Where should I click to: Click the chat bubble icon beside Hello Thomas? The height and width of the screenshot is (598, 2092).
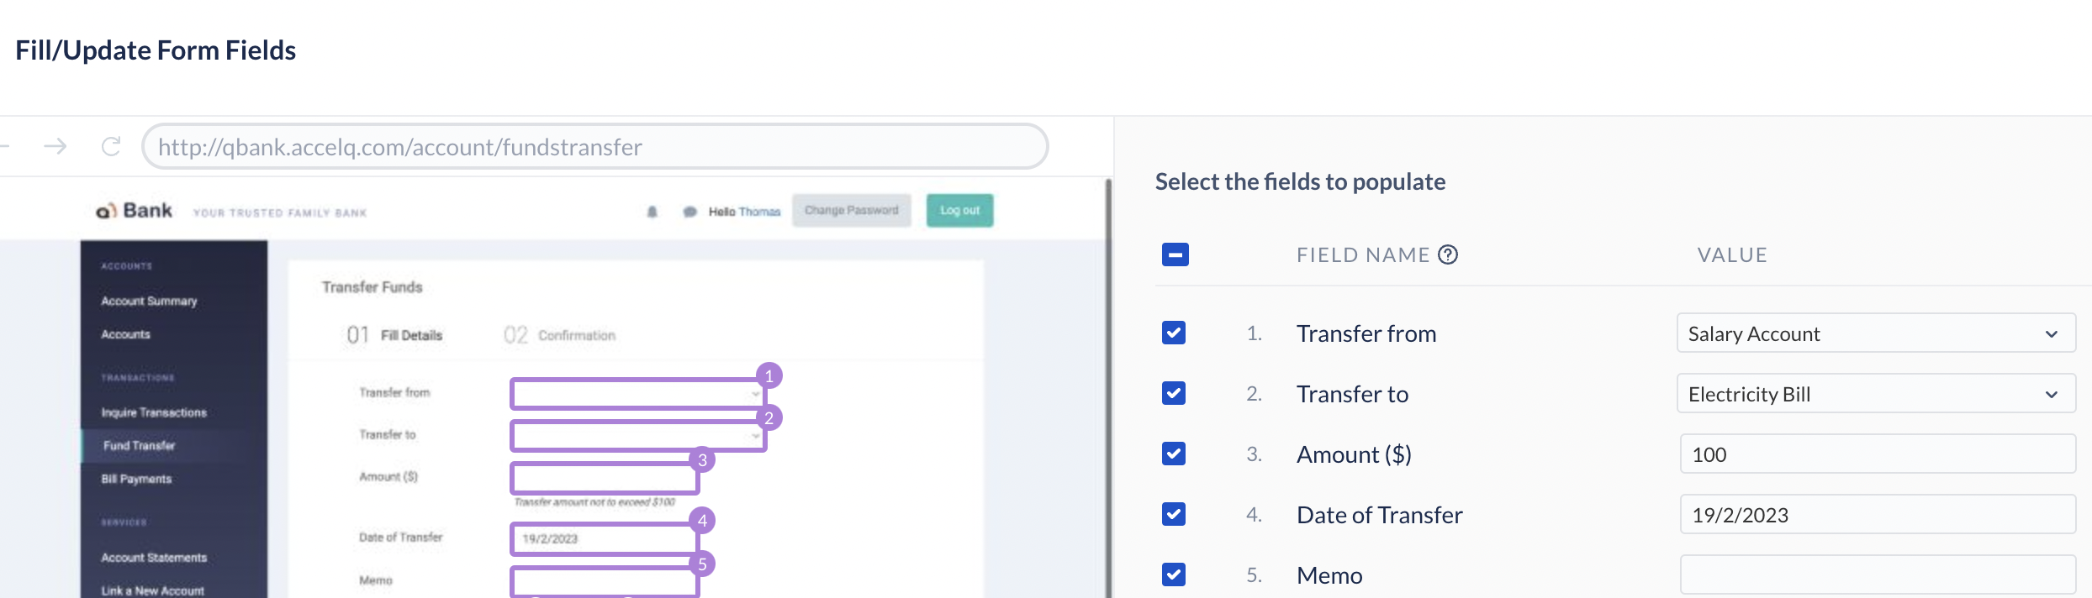690,212
